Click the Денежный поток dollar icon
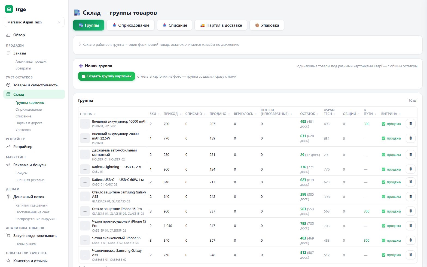 (8, 197)
